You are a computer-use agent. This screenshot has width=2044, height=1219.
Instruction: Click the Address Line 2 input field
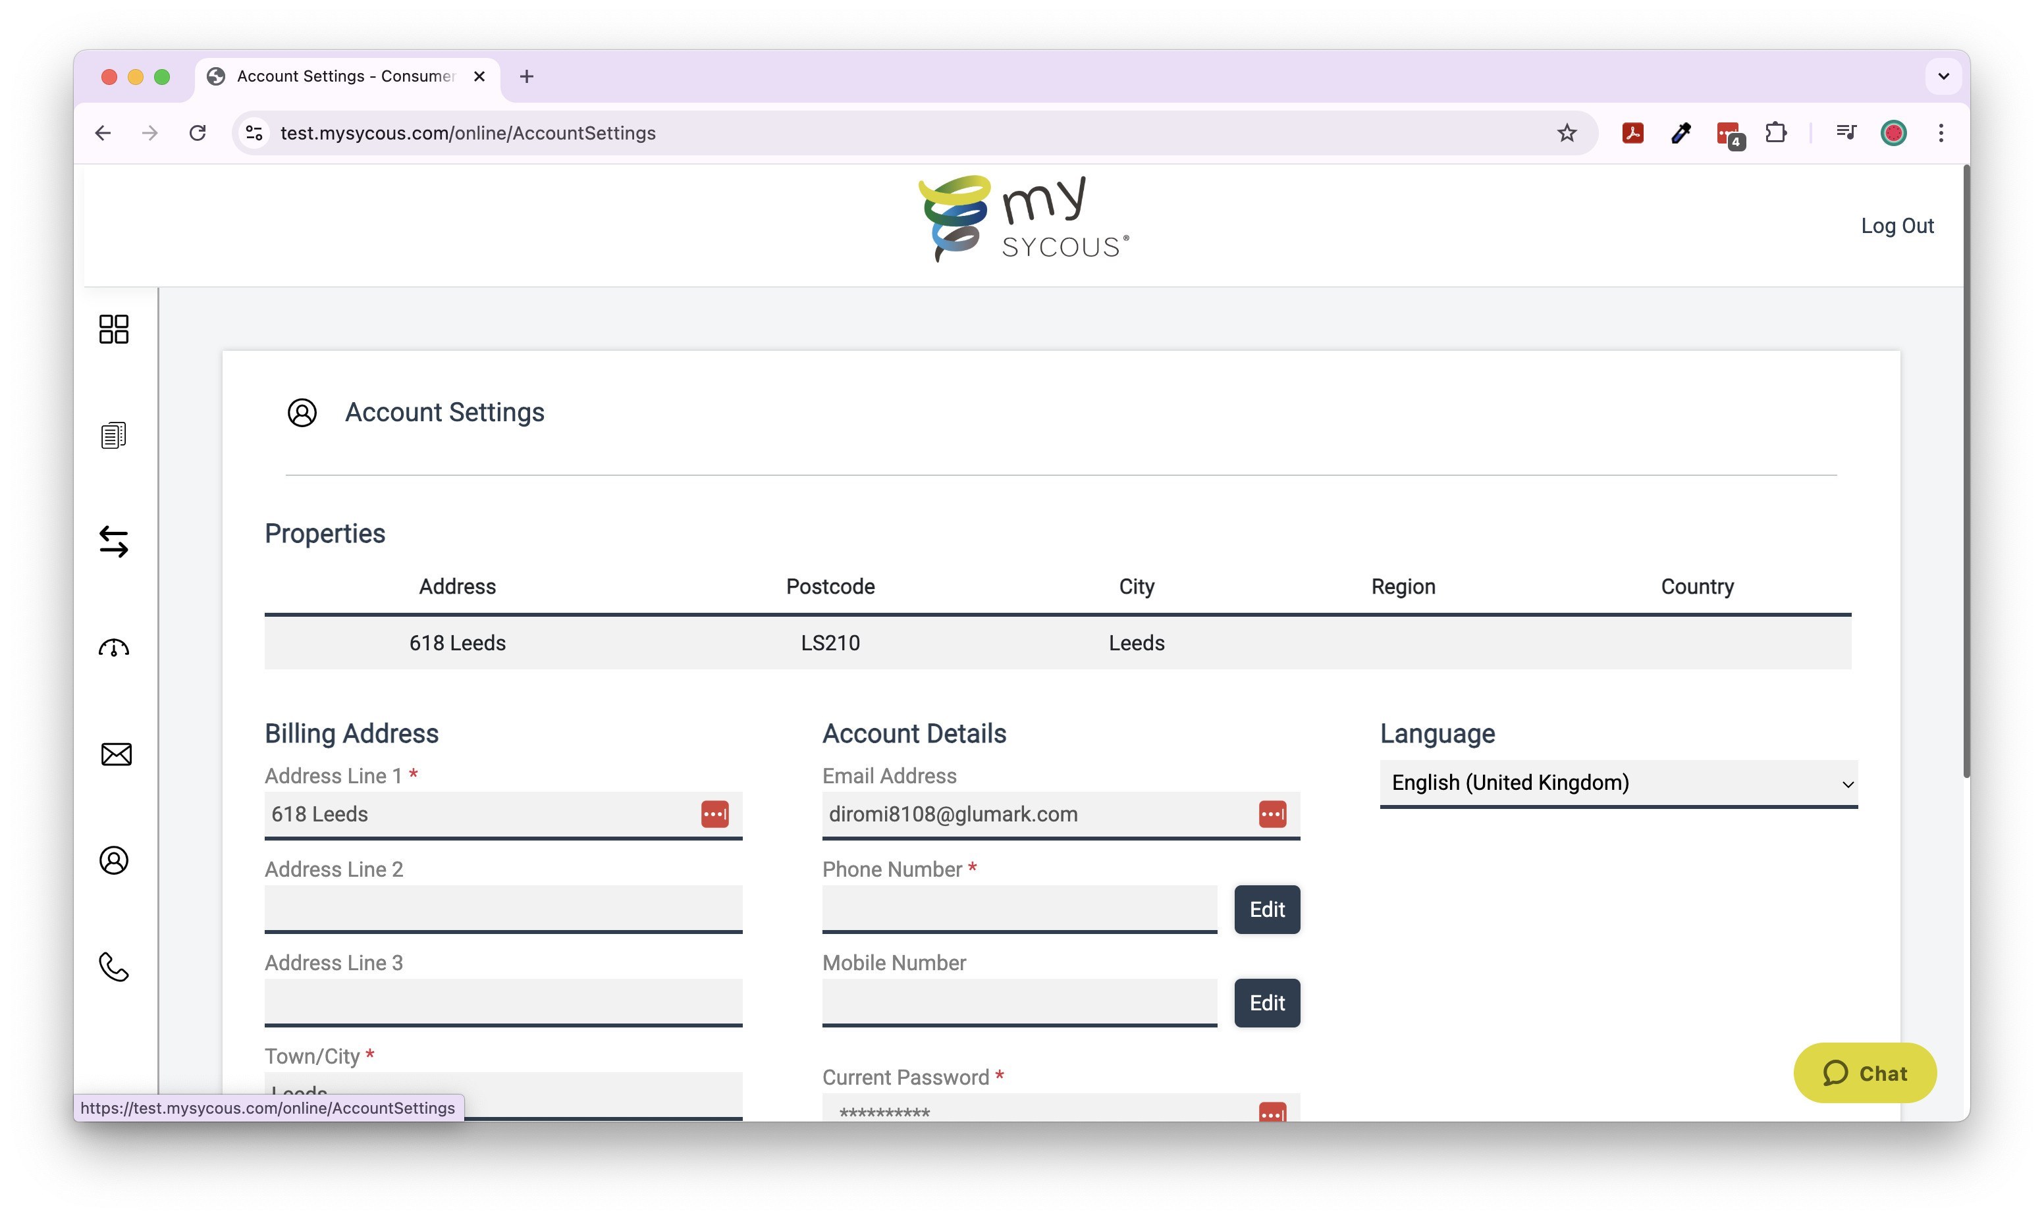coord(503,908)
